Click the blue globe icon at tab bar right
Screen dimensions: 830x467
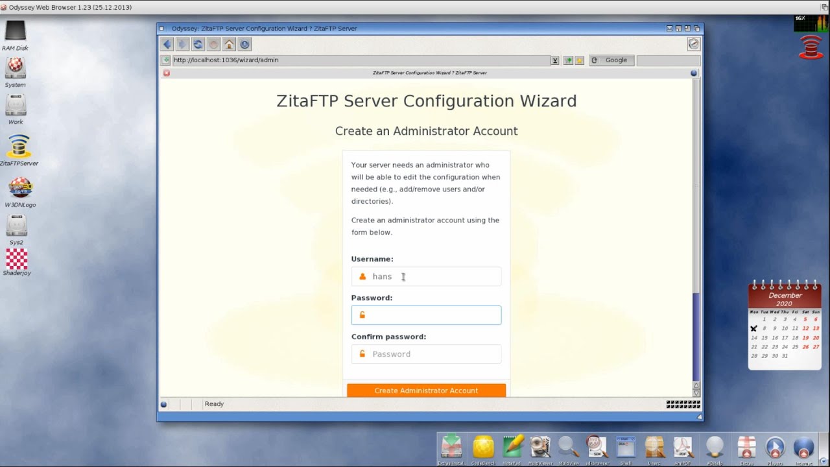(x=694, y=73)
